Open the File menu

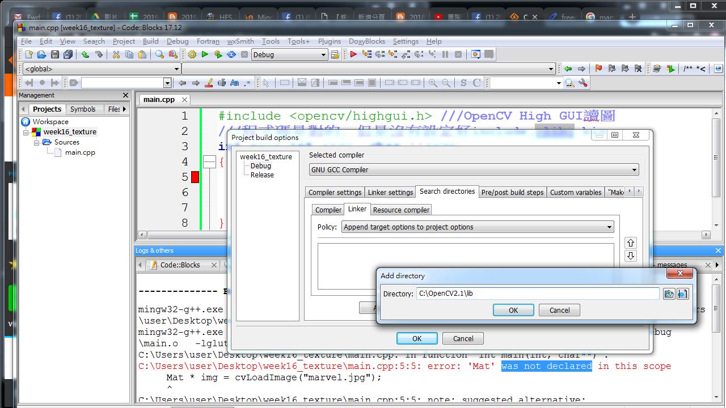click(x=27, y=41)
